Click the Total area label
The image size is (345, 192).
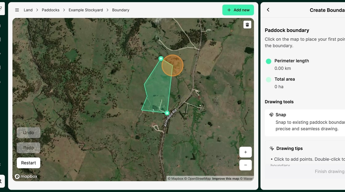pos(285,79)
